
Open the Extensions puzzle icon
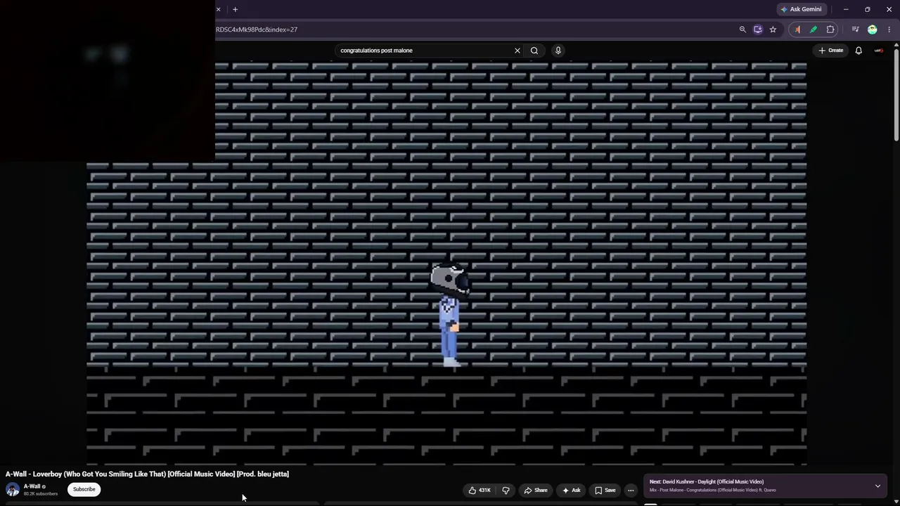coord(830,30)
